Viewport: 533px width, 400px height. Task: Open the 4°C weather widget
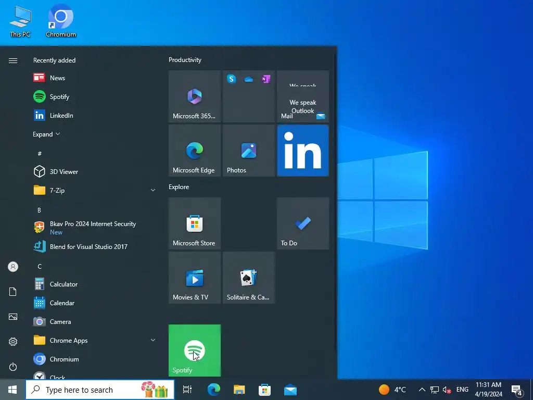(392, 390)
